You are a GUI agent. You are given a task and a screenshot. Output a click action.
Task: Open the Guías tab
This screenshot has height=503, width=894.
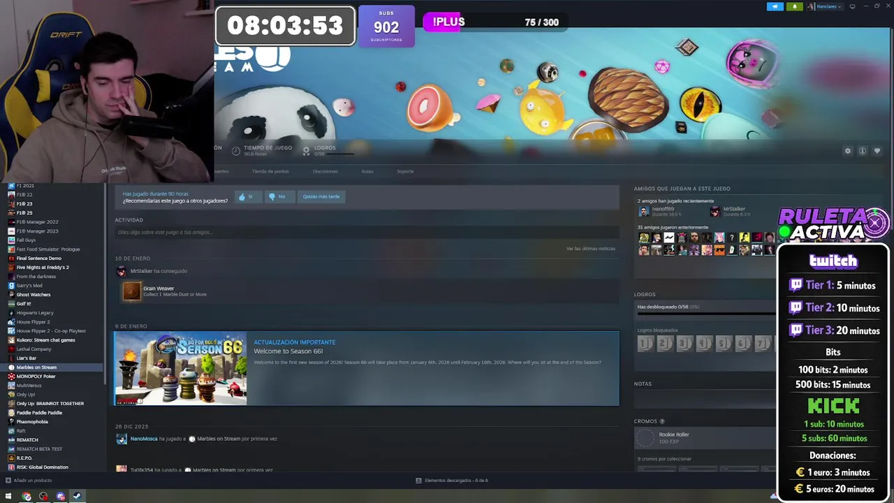(367, 171)
